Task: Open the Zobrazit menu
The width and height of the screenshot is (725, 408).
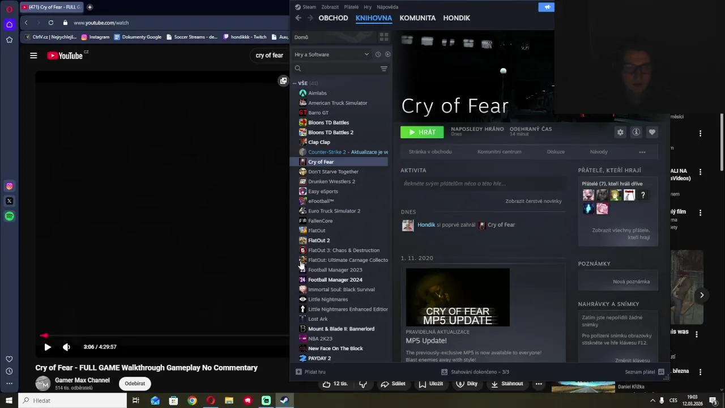Action: tap(330, 7)
